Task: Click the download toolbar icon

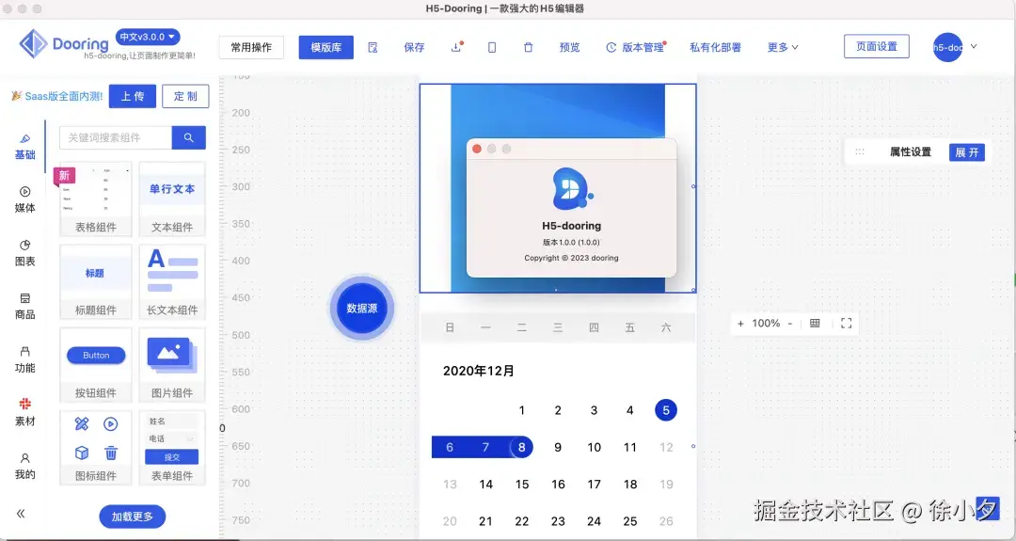Action: [x=456, y=47]
